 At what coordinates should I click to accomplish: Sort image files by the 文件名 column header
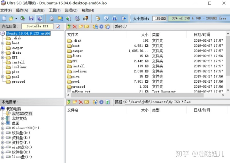[96, 35]
